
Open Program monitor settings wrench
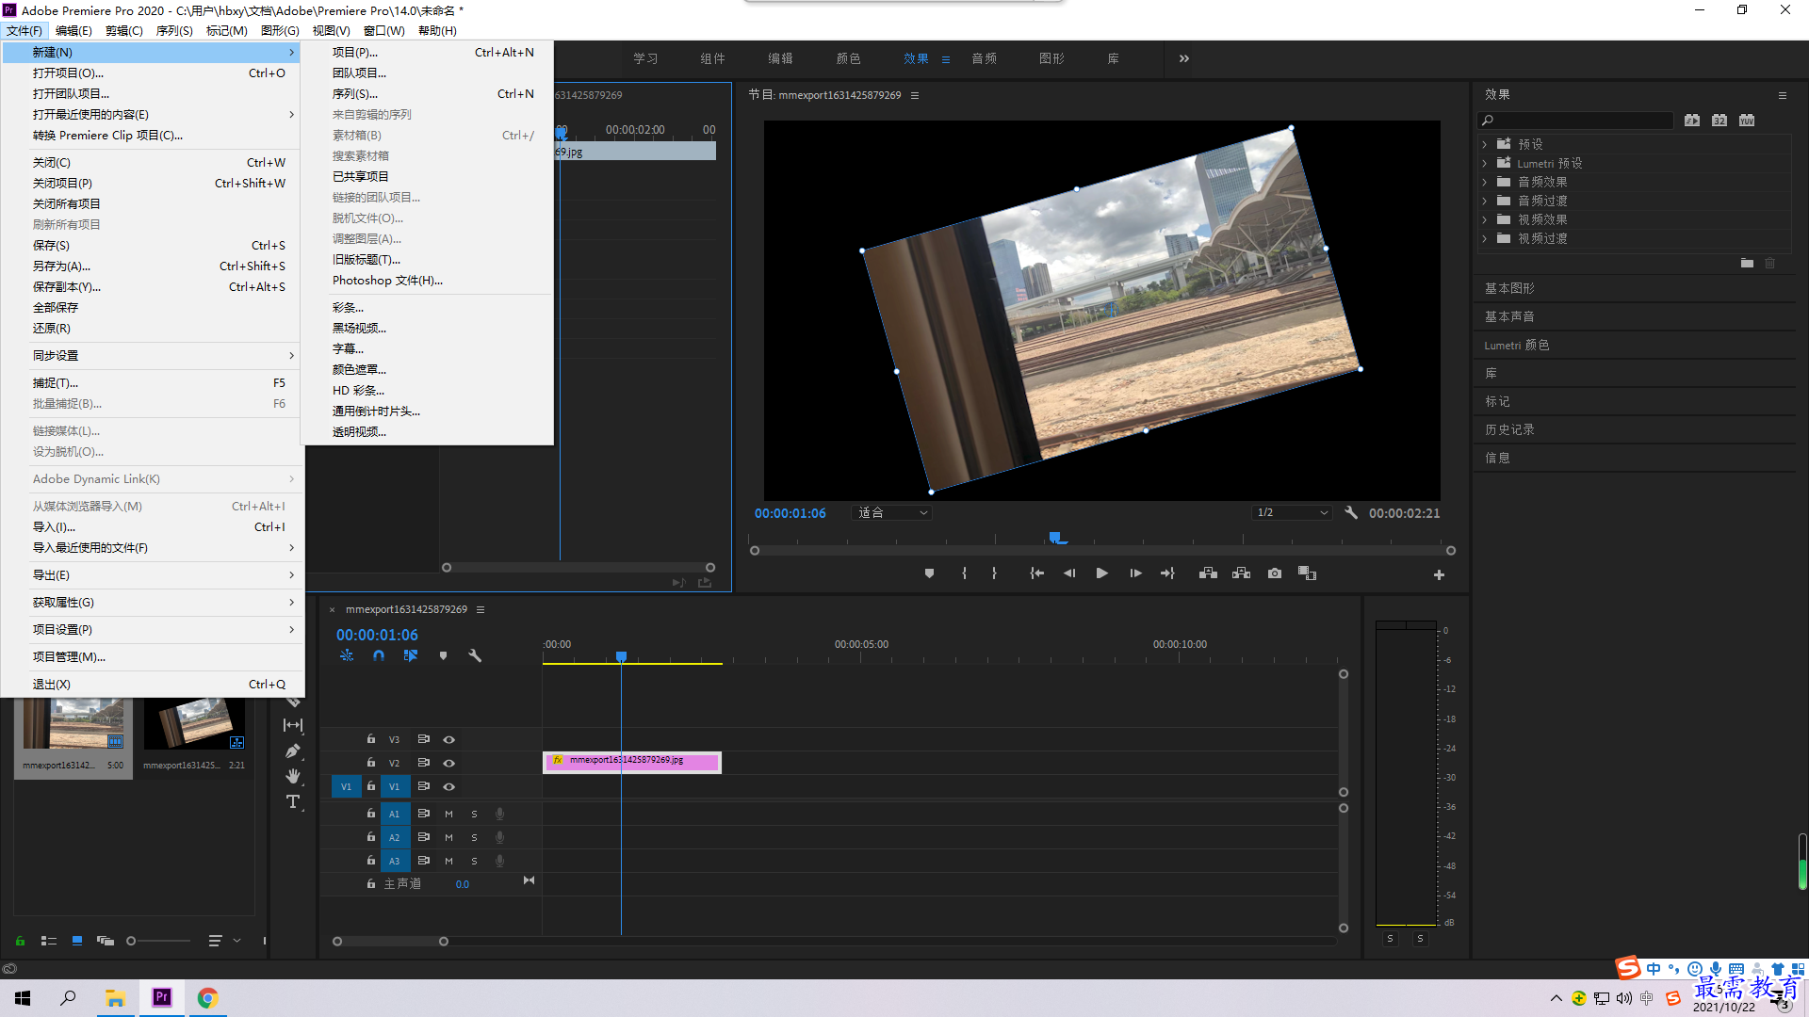[1351, 512]
